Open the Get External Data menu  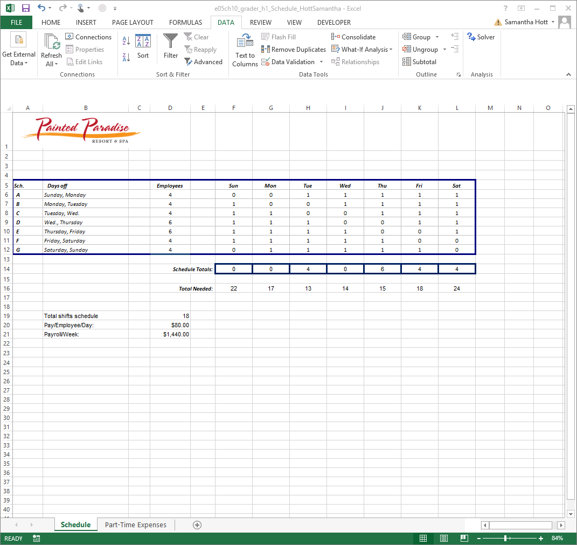tap(19, 49)
